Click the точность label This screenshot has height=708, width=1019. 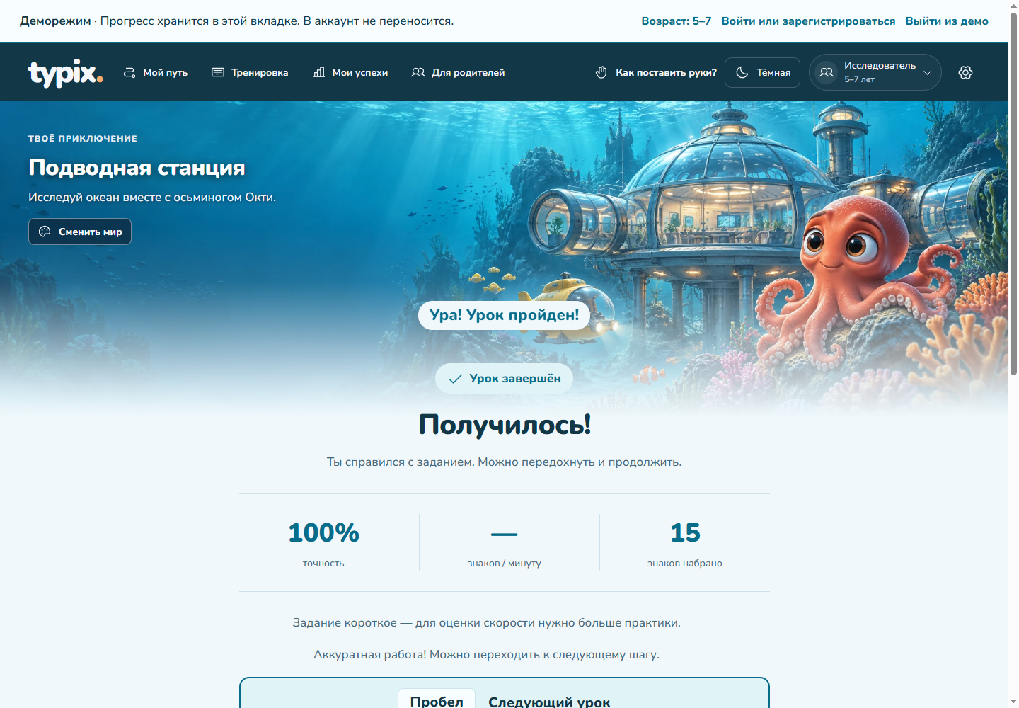coord(323,564)
